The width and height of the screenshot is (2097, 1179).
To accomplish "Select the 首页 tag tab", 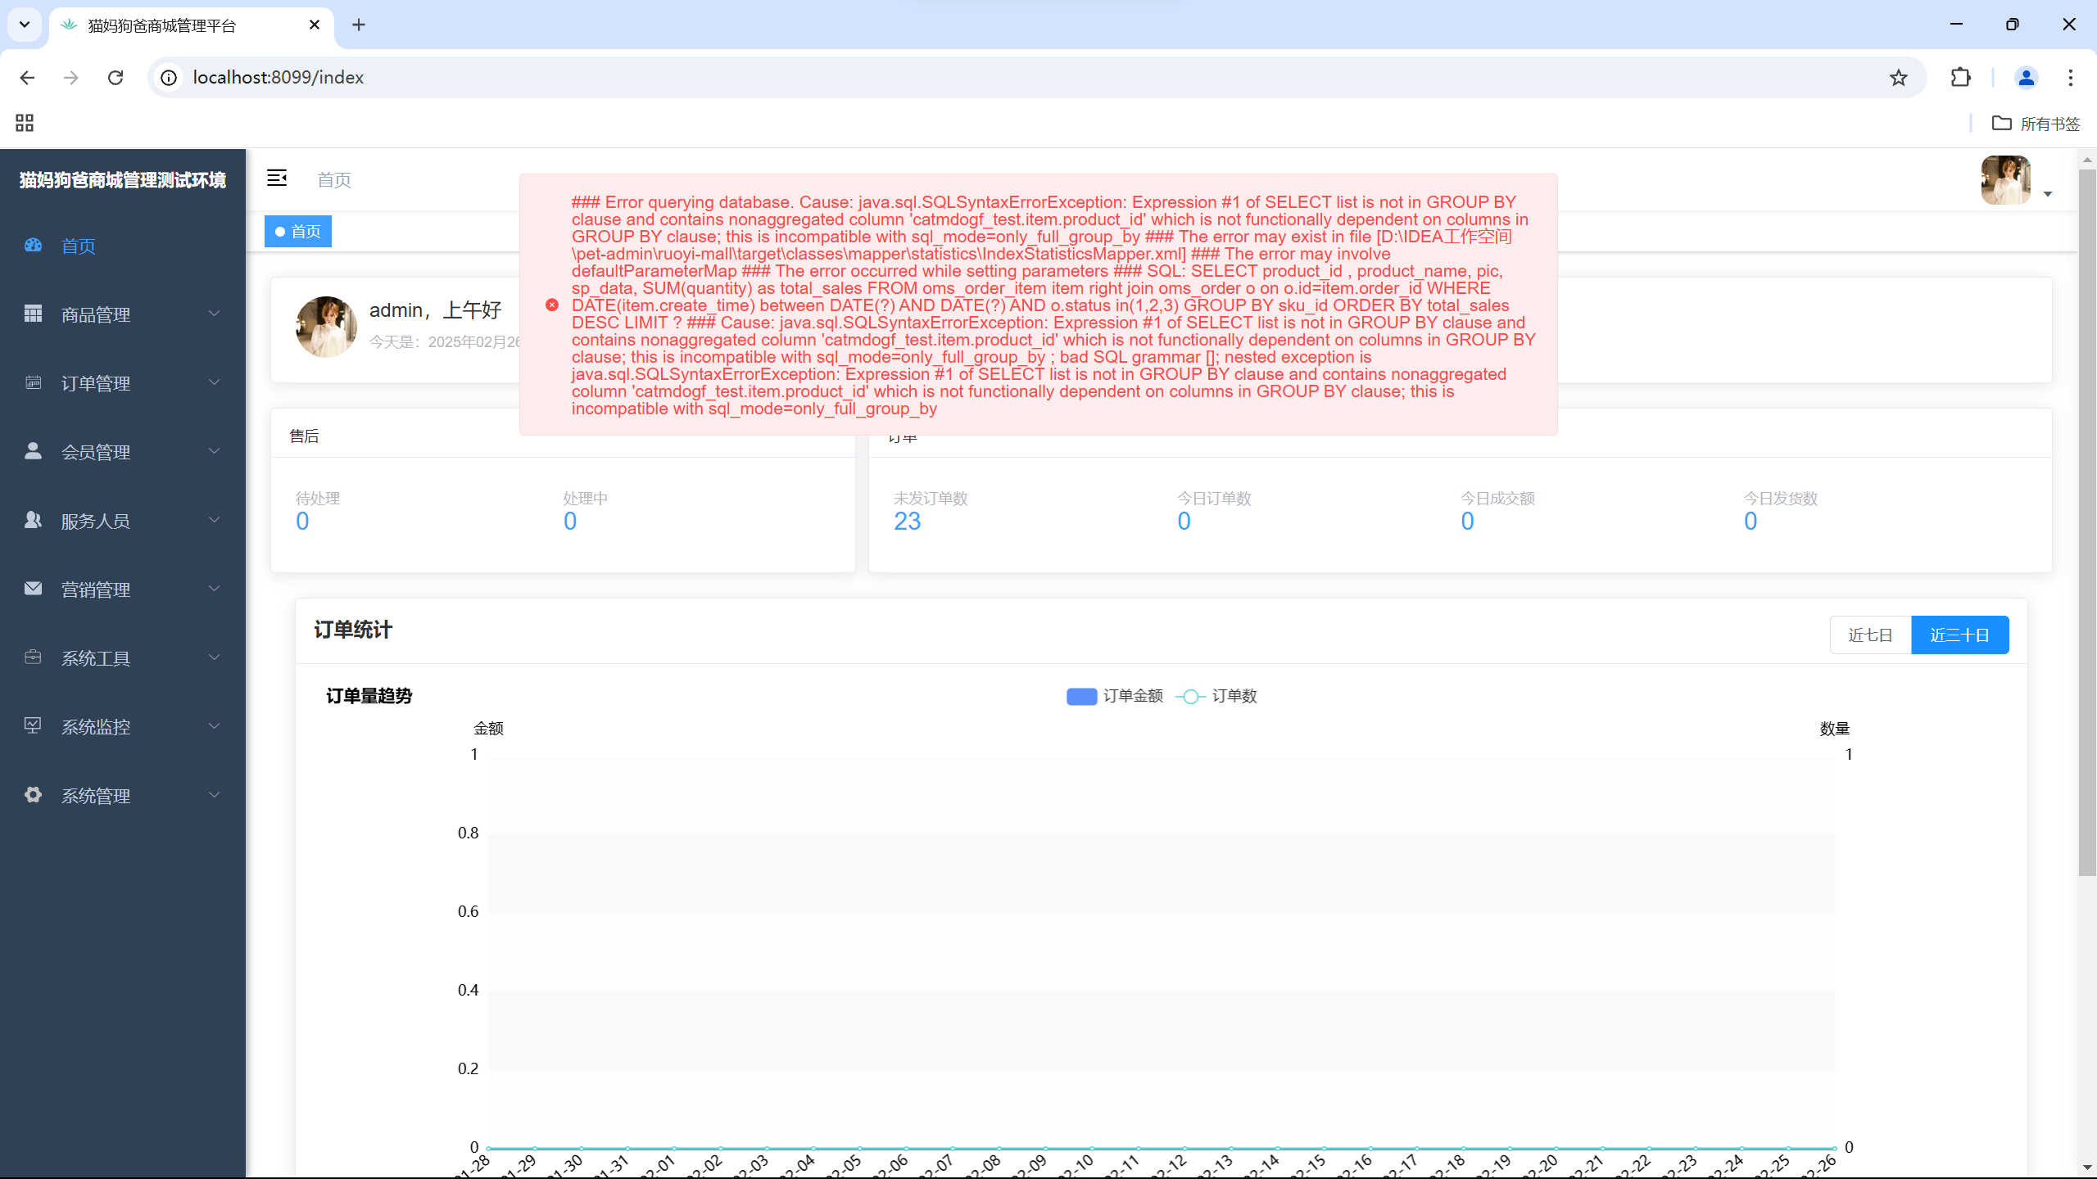I will tap(298, 232).
